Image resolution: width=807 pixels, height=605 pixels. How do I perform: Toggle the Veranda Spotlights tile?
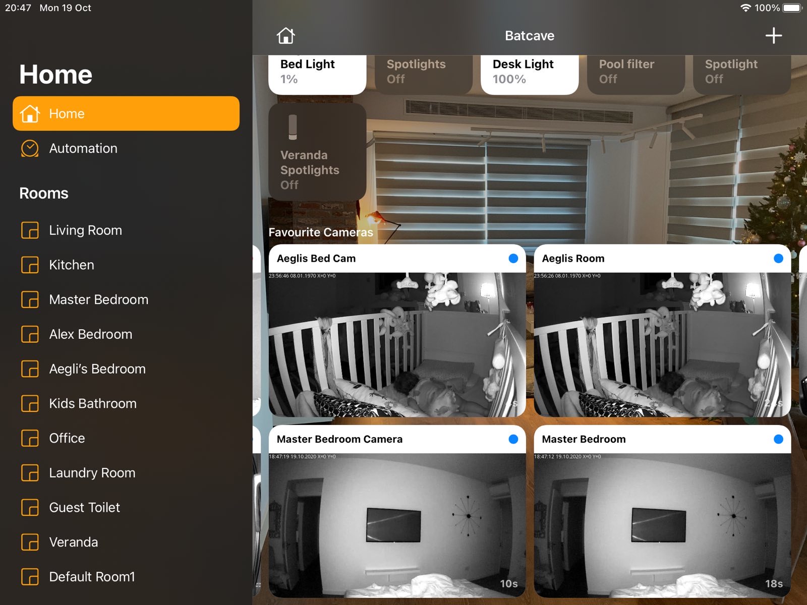coord(318,151)
